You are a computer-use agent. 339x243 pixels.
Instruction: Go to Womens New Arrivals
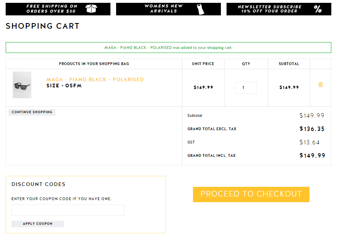click(x=163, y=9)
